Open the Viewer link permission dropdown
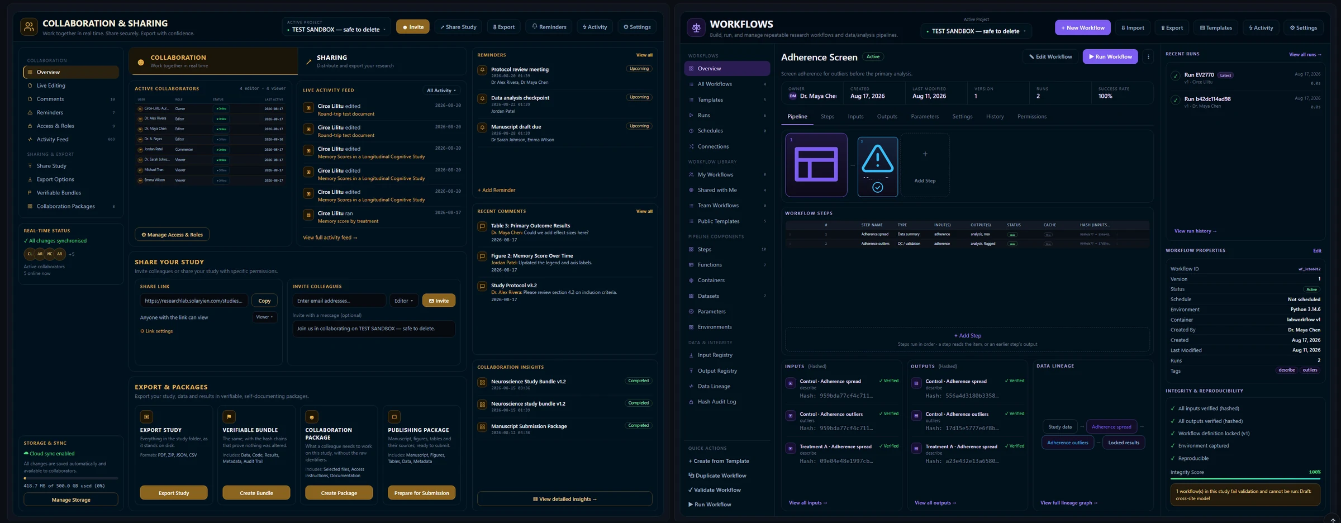This screenshot has width=1341, height=523. 265,317
